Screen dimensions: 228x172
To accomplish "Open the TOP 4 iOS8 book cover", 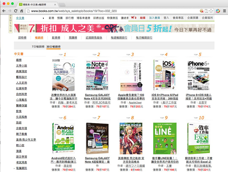I will (x=165, y=75).
